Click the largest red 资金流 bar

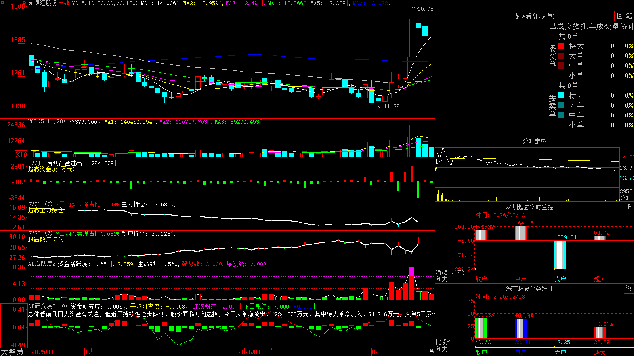pyautogui.click(x=412, y=174)
